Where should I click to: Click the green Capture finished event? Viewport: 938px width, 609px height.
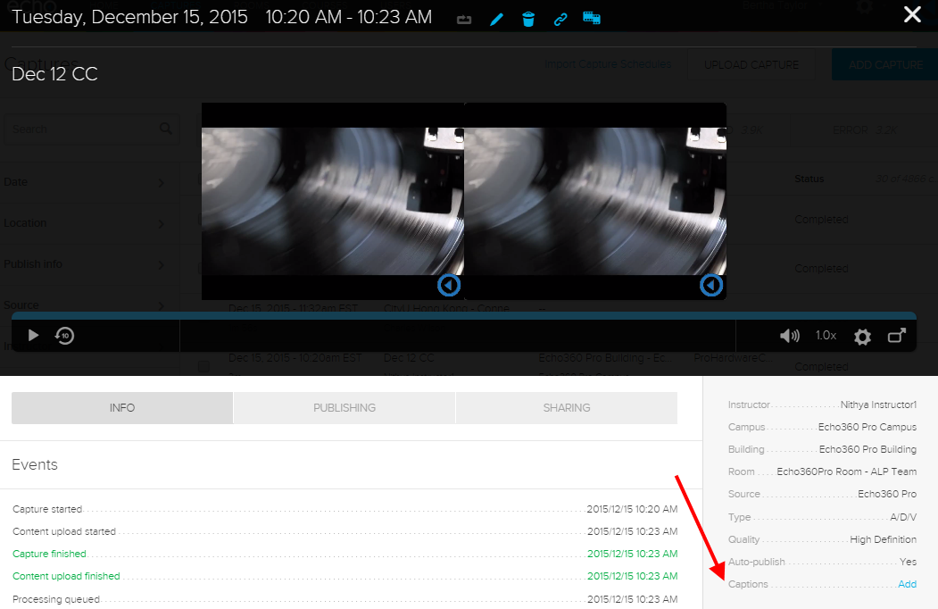point(345,554)
